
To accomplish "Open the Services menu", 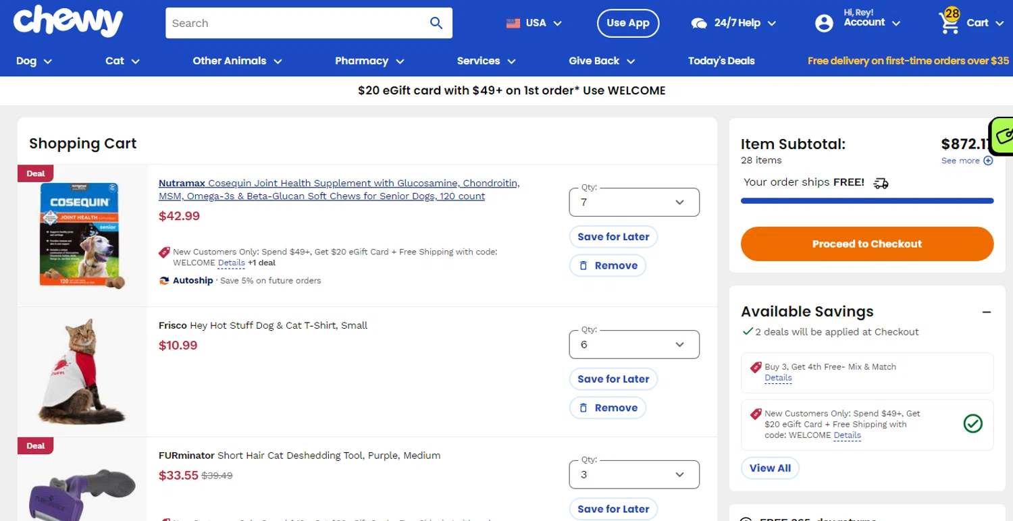I will 486,61.
